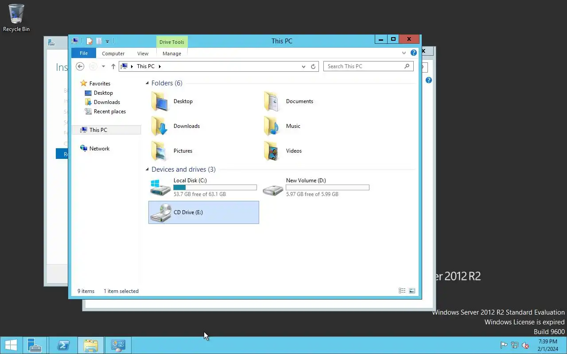This screenshot has width=567, height=354.
Task: Open the Start button
Action: [x=11, y=345]
